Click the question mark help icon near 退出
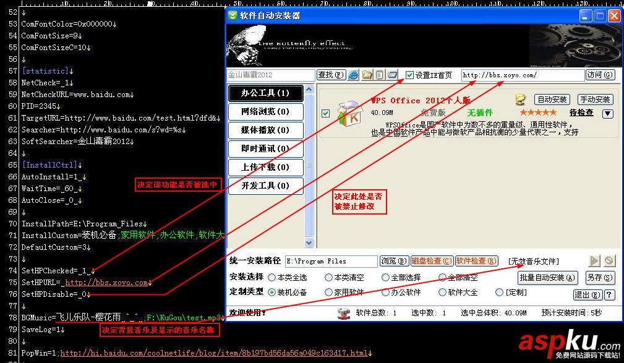Image resolution: width=624 pixels, height=363 pixels. [x=610, y=294]
